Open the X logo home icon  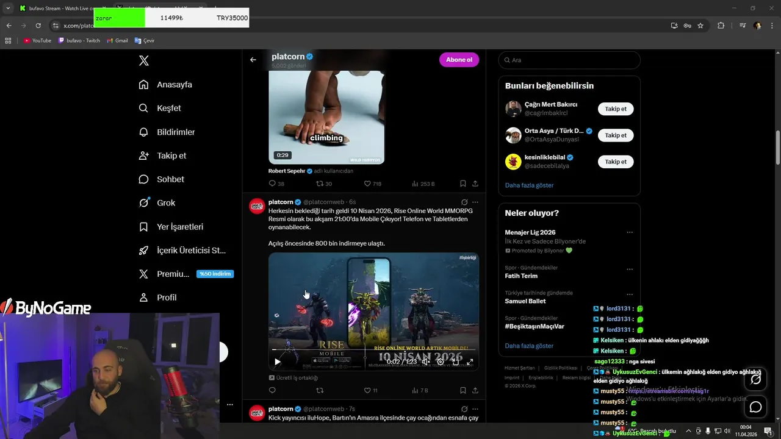click(144, 60)
